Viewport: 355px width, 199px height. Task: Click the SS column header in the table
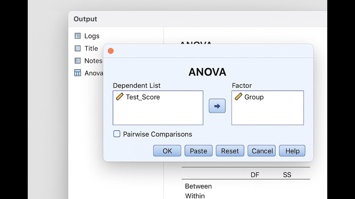point(287,175)
